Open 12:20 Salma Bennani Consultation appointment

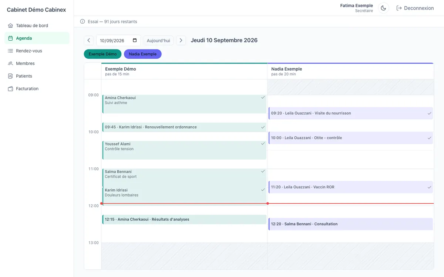tap(351, 224)
